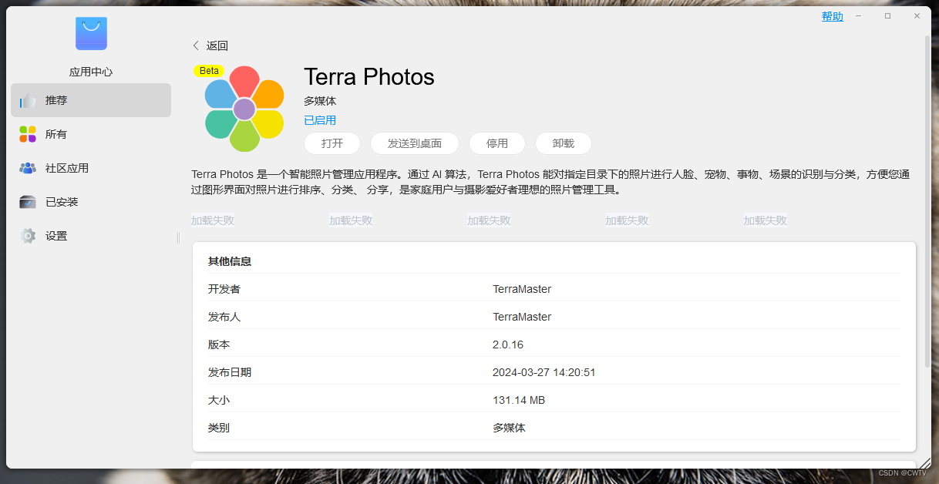The image size is (939, 484).
Task: Minimize the App Center window
Action: (858, 15)
